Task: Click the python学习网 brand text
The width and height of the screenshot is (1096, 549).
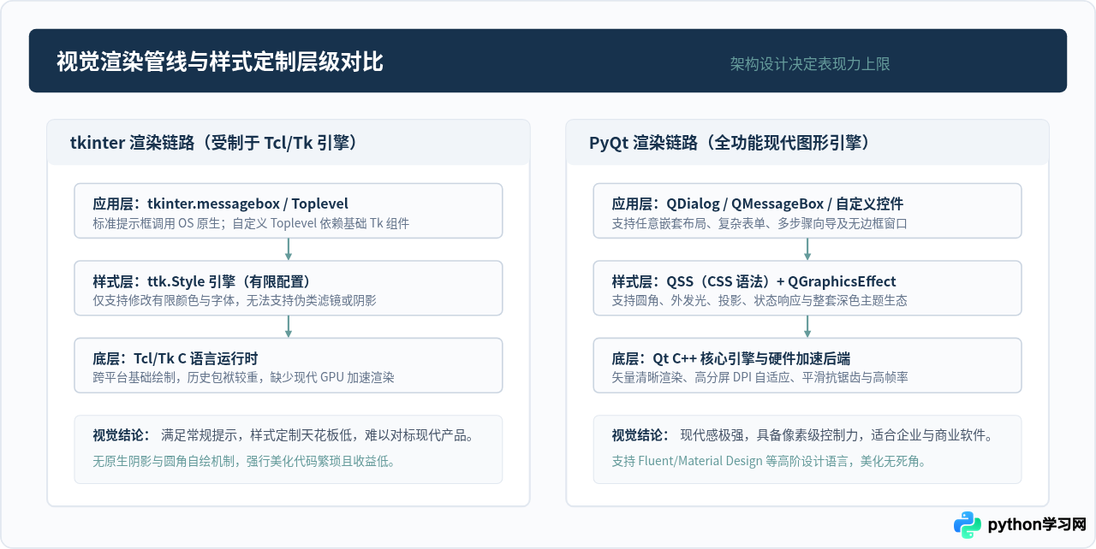Action: [x=1037, y=524]
